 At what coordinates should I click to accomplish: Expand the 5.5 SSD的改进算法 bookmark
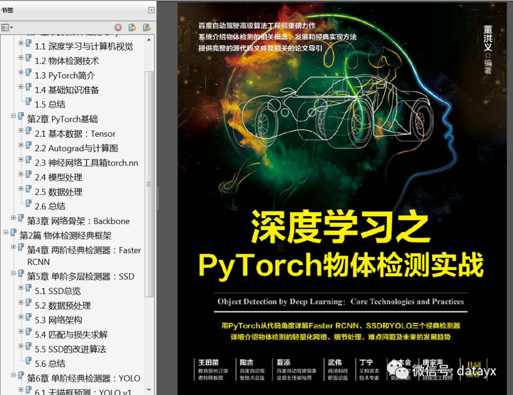pos(21,346)
